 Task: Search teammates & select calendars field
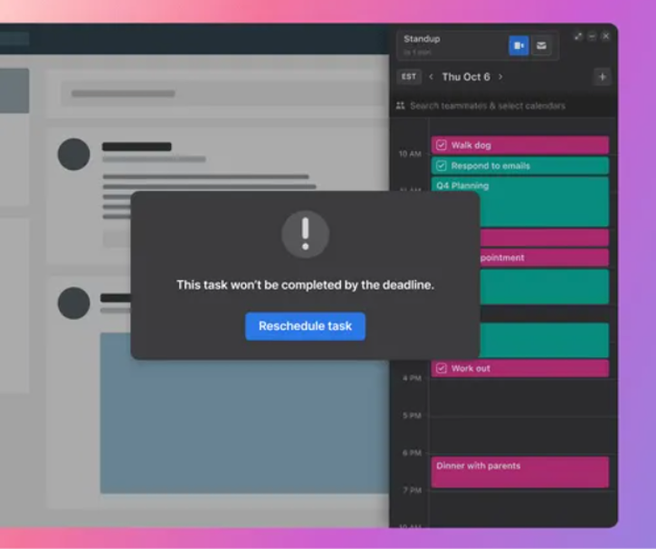[489, 106]
